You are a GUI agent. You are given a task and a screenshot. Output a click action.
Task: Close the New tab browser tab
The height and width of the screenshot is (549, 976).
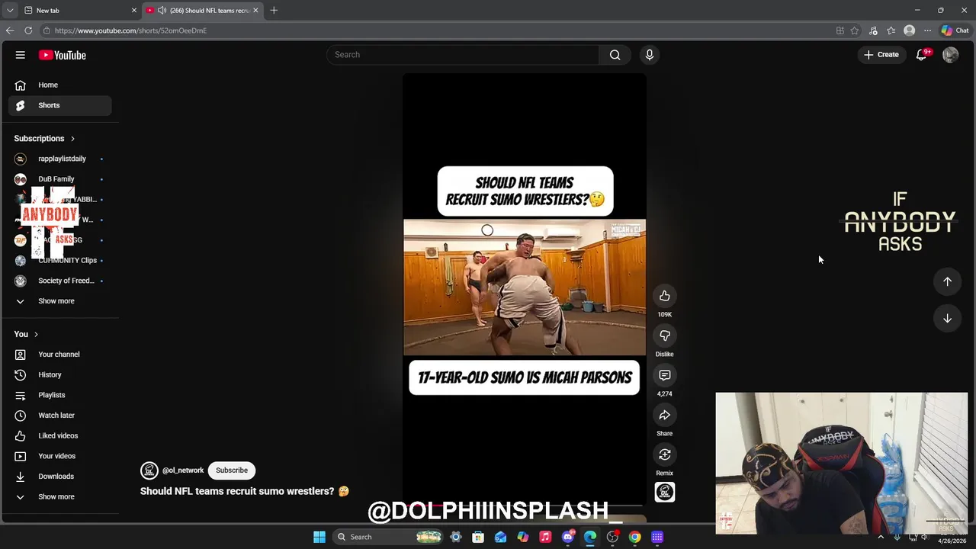point(134,10)
